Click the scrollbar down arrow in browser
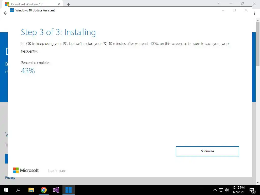This screenshot has width=260, height=195. click(x=258, y=183)
